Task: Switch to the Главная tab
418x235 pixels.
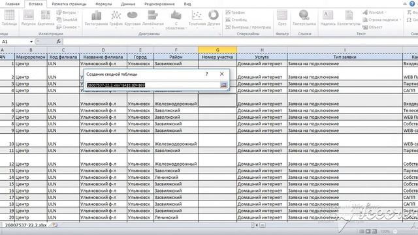Action: (x=12, y=4)
